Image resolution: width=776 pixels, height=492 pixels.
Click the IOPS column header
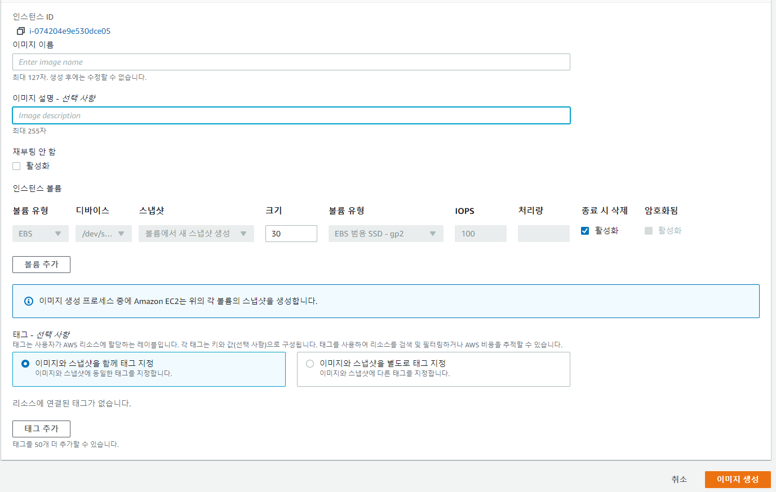[465, 211]
